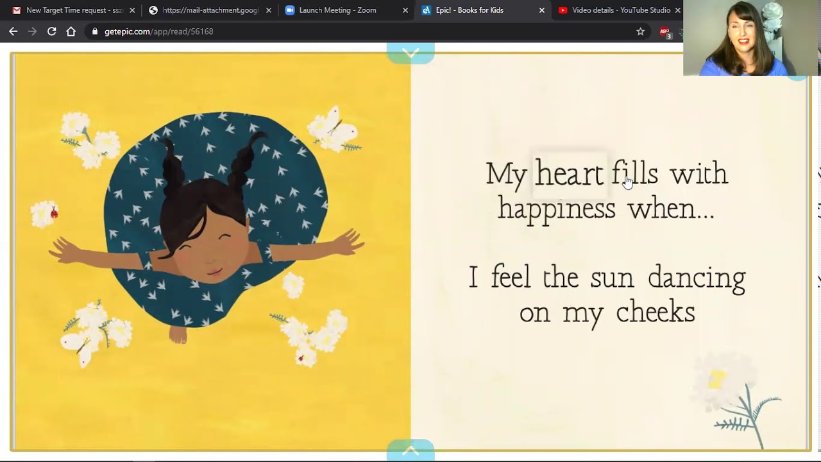View site security lock information

pyautogui.click(x=96, y=31)
